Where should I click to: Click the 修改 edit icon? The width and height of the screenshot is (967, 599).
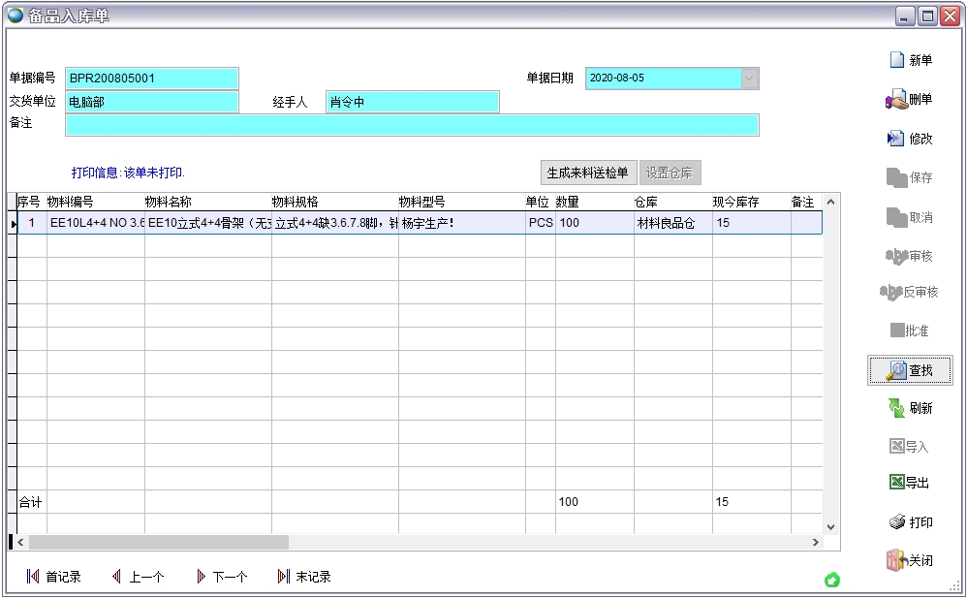896,139
